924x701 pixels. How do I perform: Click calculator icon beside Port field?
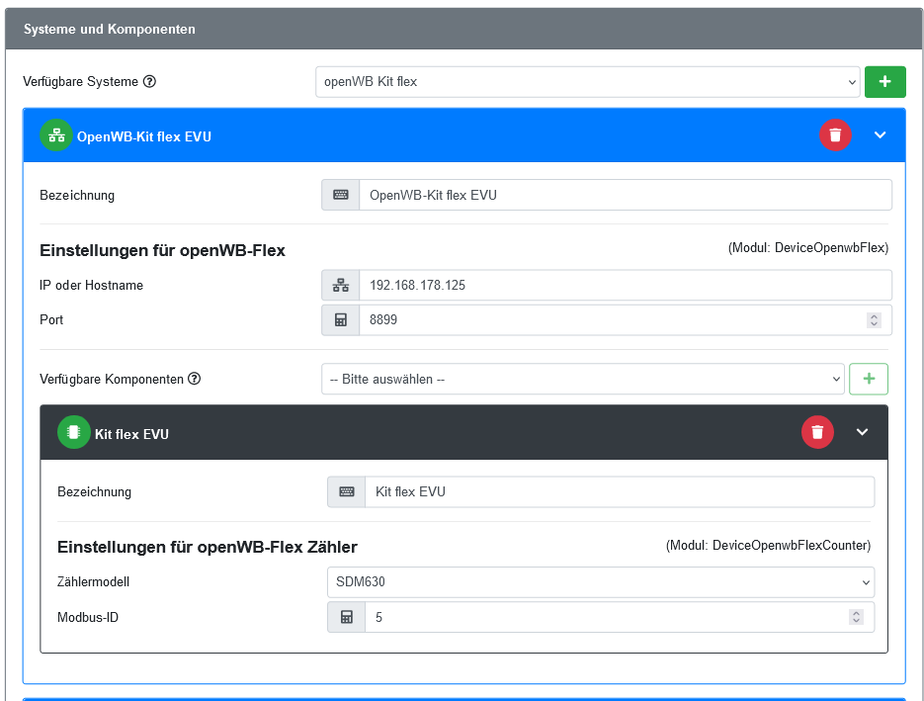tap(341, 320)
